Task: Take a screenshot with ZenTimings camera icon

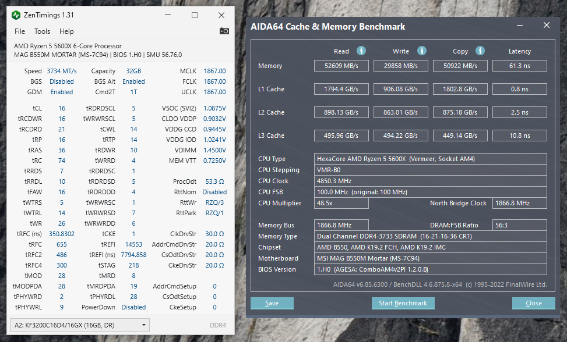Action: pos(224,31)
